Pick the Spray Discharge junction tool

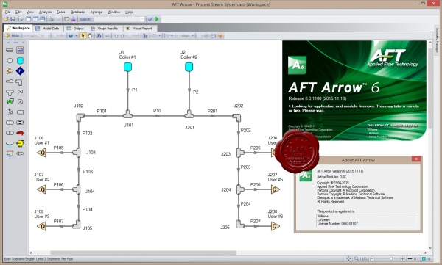click(10, 144)
